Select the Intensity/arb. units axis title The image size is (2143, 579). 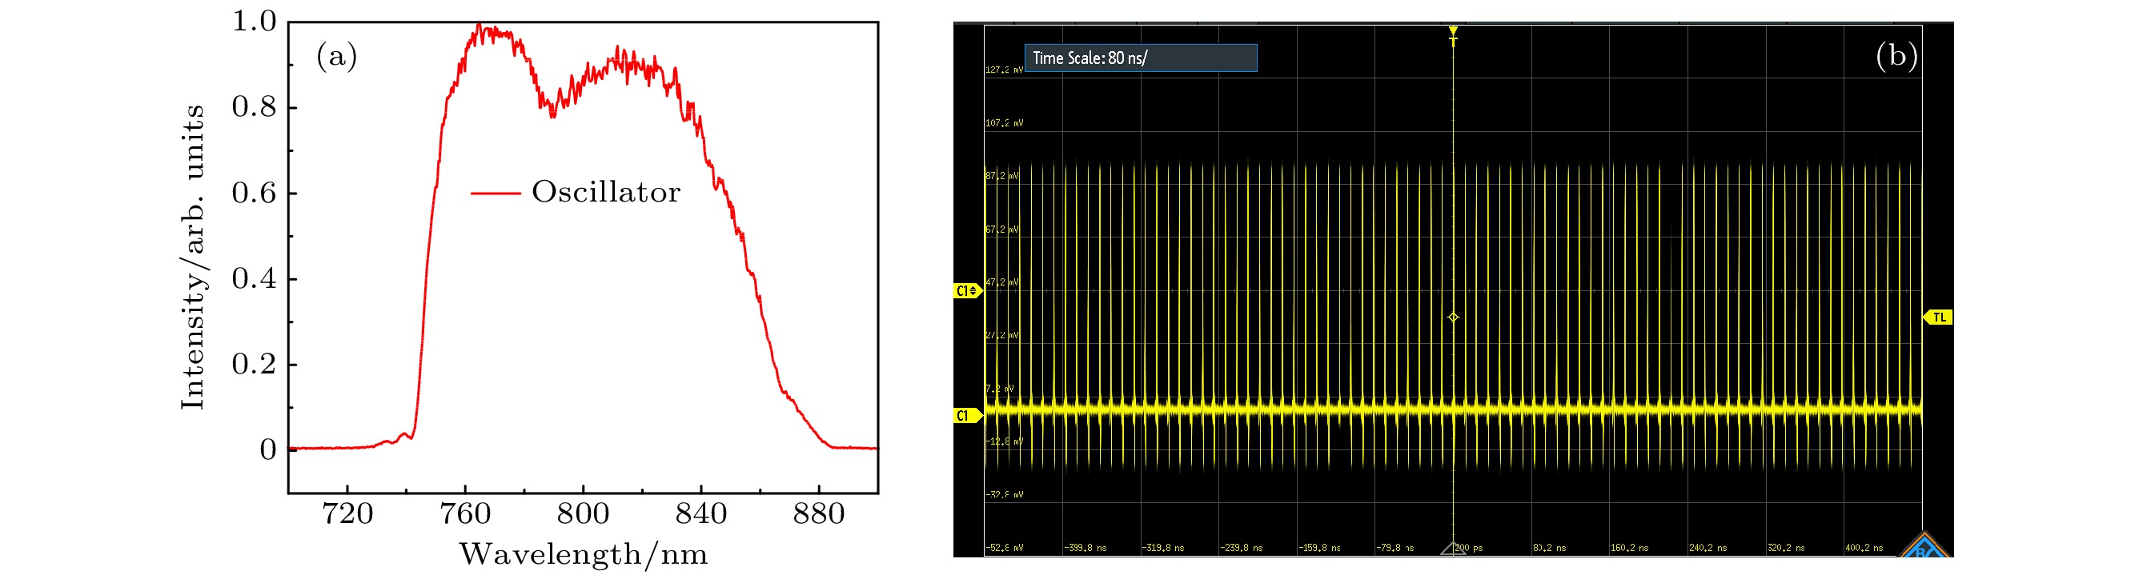192,258
